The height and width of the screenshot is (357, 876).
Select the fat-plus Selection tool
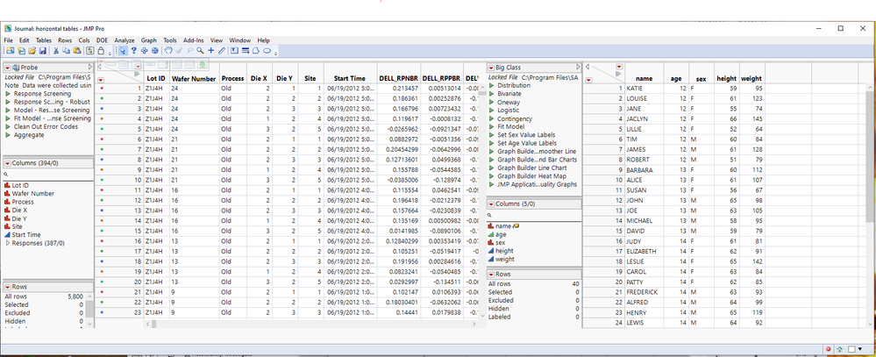click(144, 50)
